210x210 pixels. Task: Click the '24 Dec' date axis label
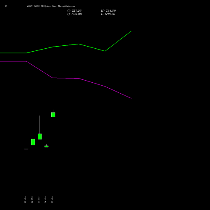[45, 199]
